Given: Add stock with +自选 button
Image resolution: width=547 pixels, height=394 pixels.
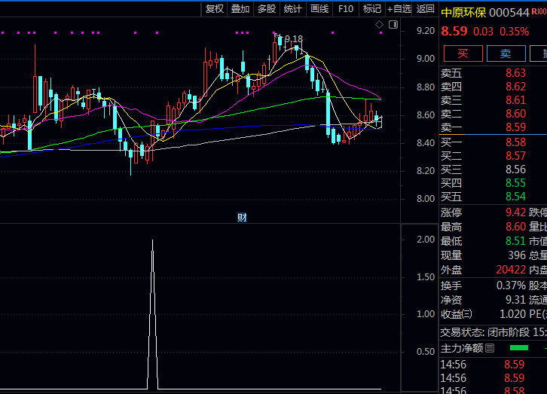Looking at the screenshot, I should [x=399, y=9].
